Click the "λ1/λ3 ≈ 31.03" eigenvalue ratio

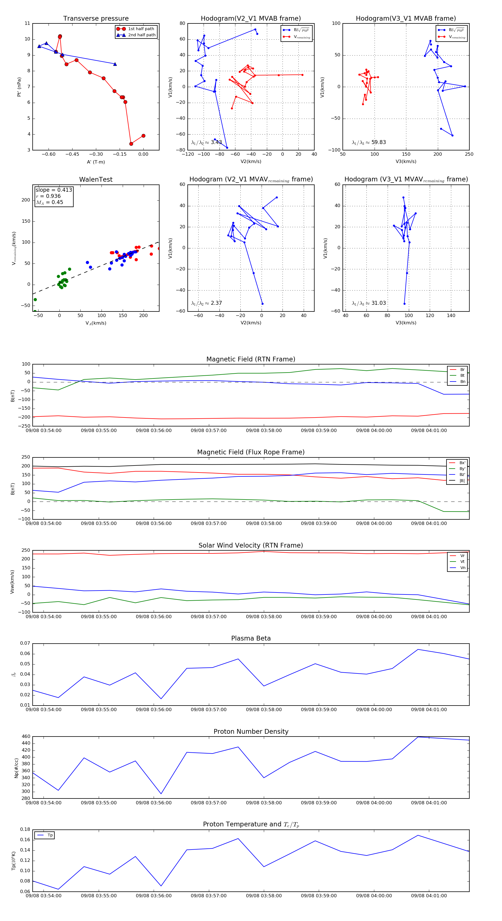click(x=369, y=303)
